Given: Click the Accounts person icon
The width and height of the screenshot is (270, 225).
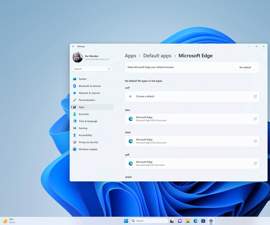Looking at the screenshot, I should [75, 114].
